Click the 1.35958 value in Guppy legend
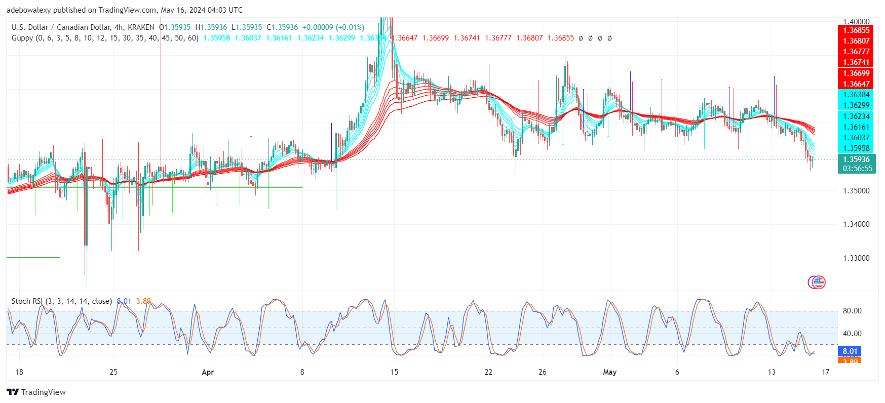 pos(217,38)
